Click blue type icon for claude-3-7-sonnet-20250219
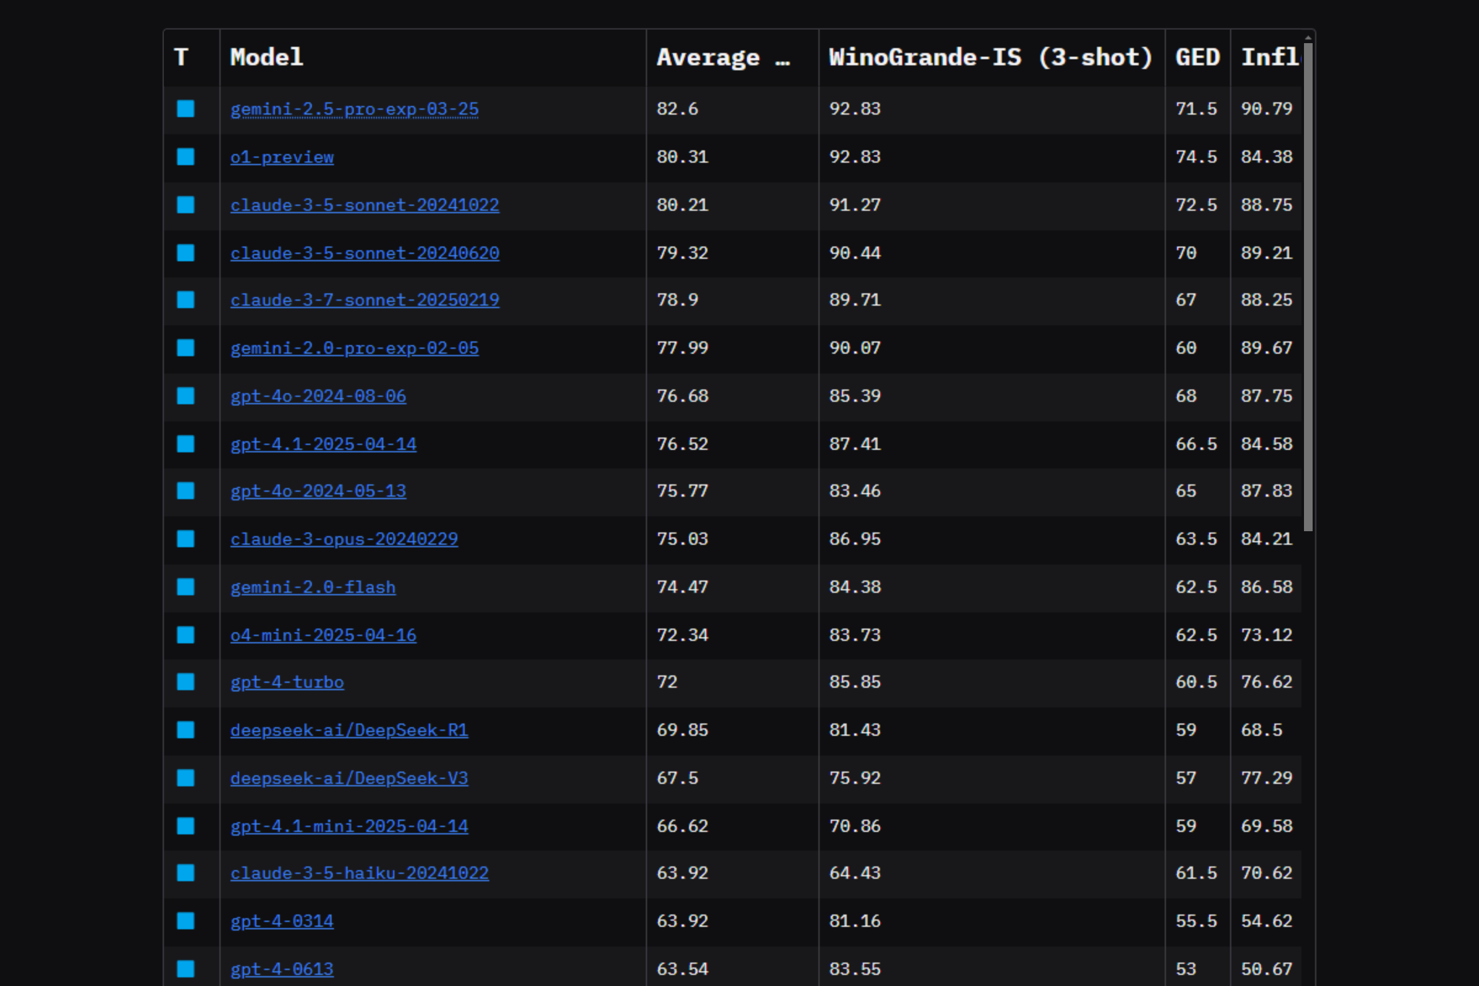1479x986 pixels. [185, 300]
